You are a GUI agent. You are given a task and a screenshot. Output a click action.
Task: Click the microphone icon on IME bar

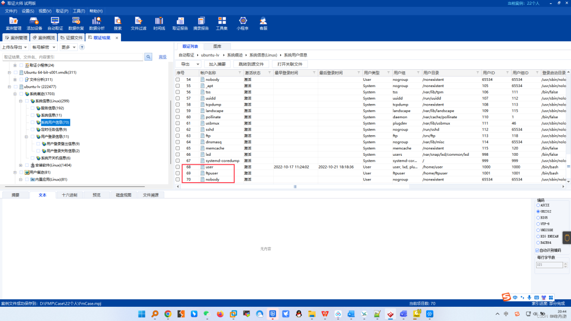(529, 297)
